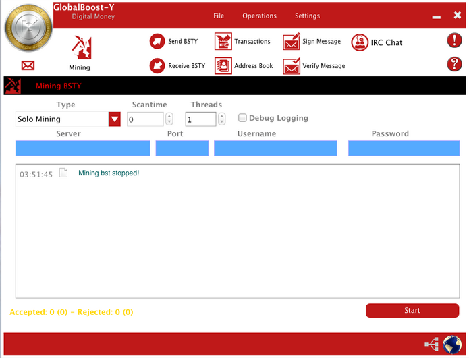The image size is (469, 358).
Task: Focus the Port input field
Action: pos(182,148)
